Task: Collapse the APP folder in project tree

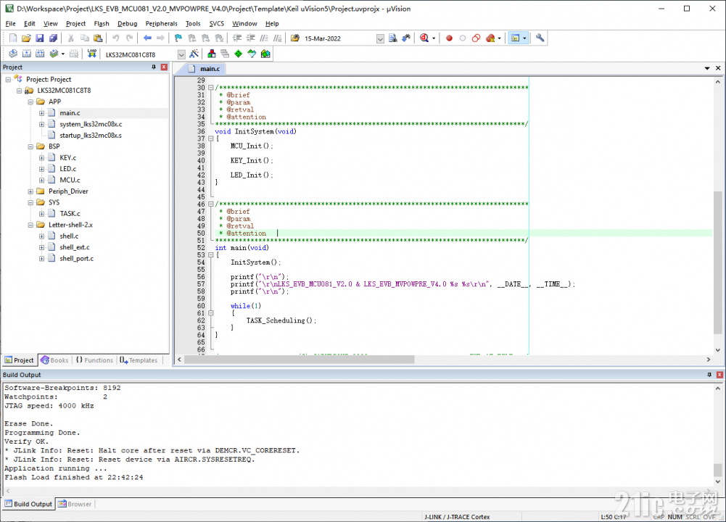Action: coord(30,101)
